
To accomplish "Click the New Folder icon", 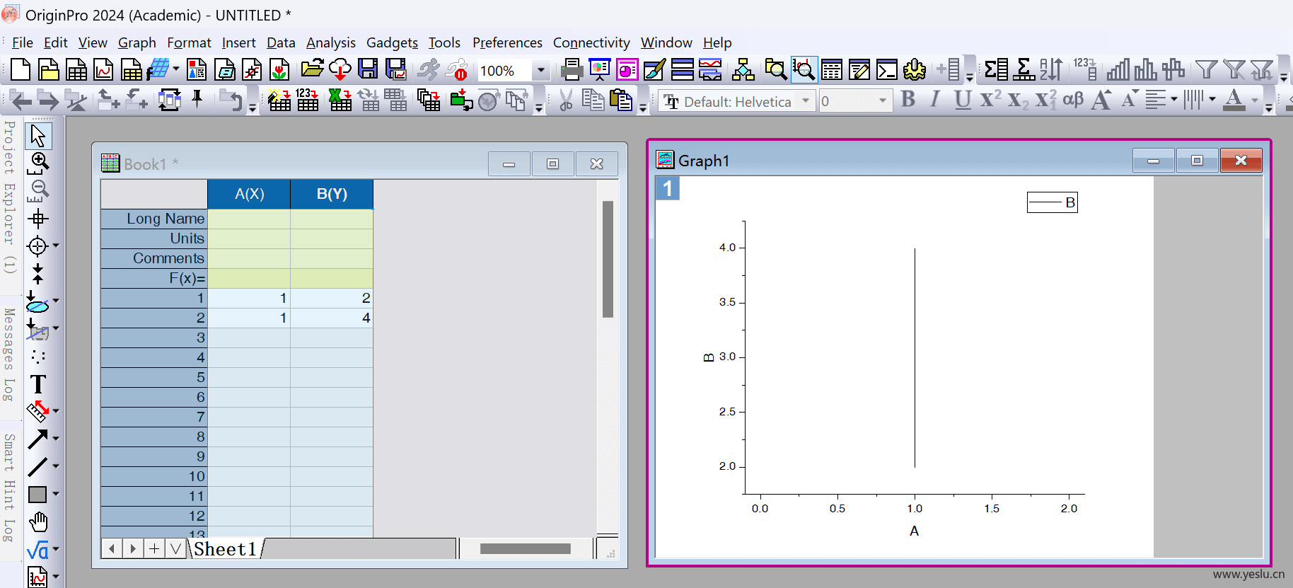I will [48, 70].
